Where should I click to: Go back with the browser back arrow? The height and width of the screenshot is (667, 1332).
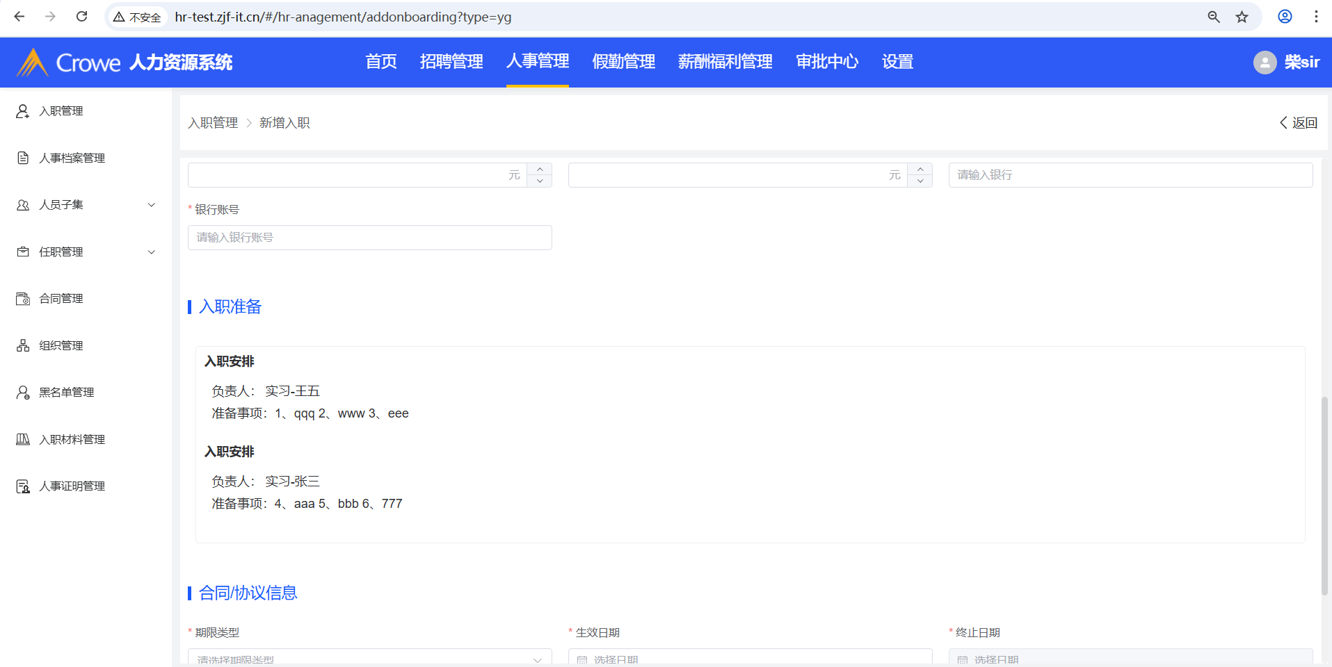point(19,17)
